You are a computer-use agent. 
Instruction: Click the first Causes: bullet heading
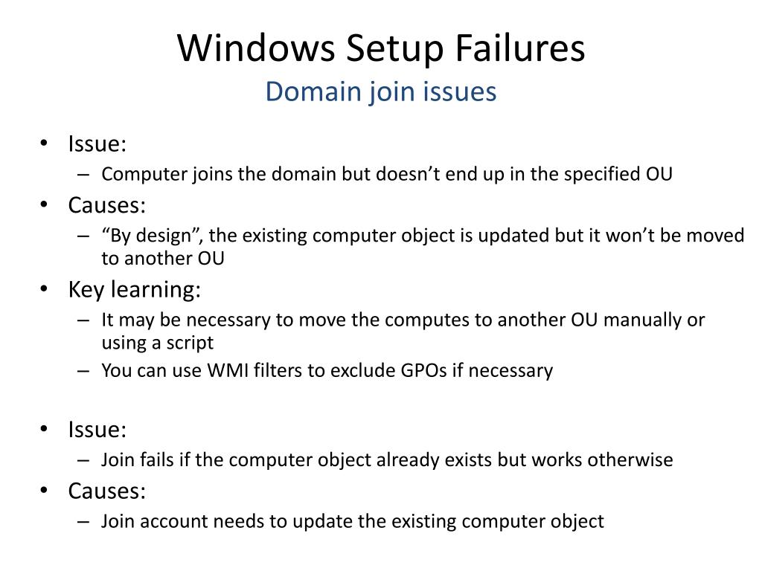(x=107, y=205)
